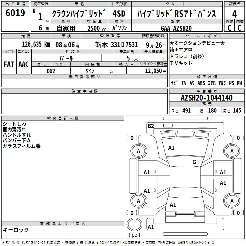Screen dimensions: 246x246
Task: Click the air conditioner value AAC
Action: 24,64
